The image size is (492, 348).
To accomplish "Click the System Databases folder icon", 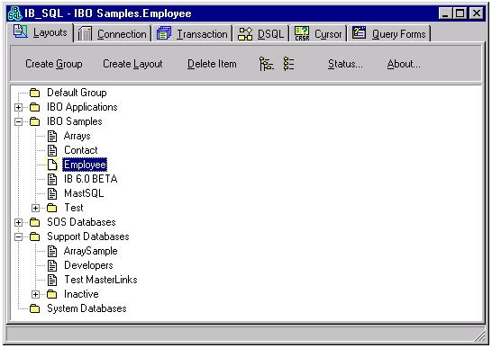I will (34, 308).
